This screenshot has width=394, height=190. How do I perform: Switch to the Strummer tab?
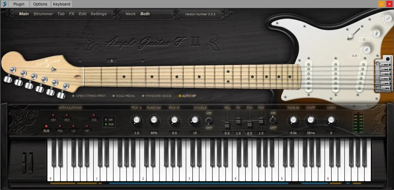click(x=43, y=14)
